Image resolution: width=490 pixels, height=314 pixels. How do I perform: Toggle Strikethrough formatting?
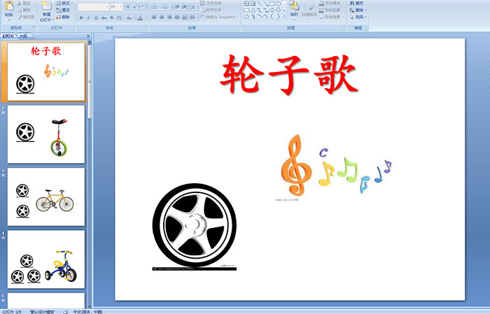click(x=104, y=17)
